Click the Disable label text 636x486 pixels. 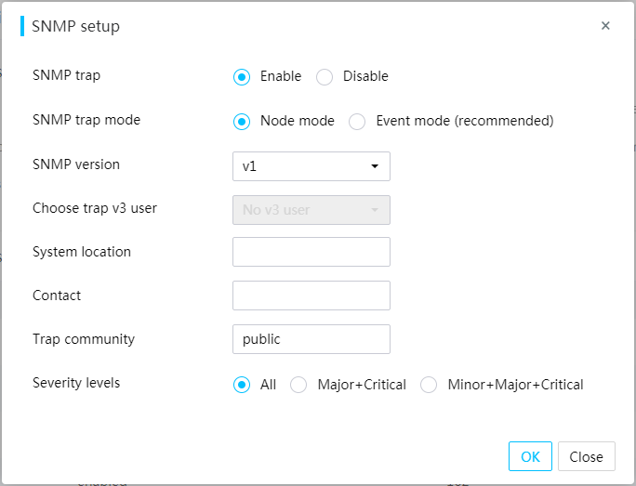(x=365, y=76)
